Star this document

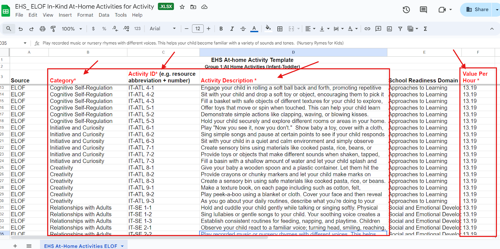(182, 7)
